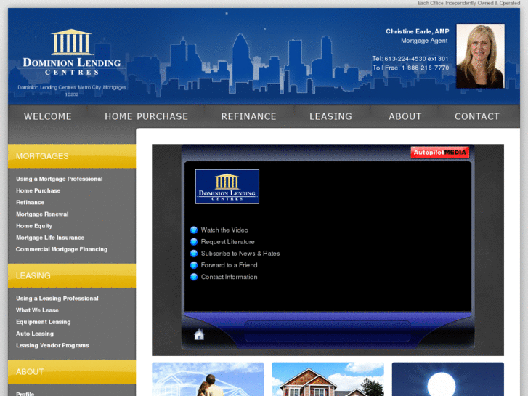Select the LEASING navigation item
Image resolution: width=528 pixels, height=396 pixels.
[330, 116]
